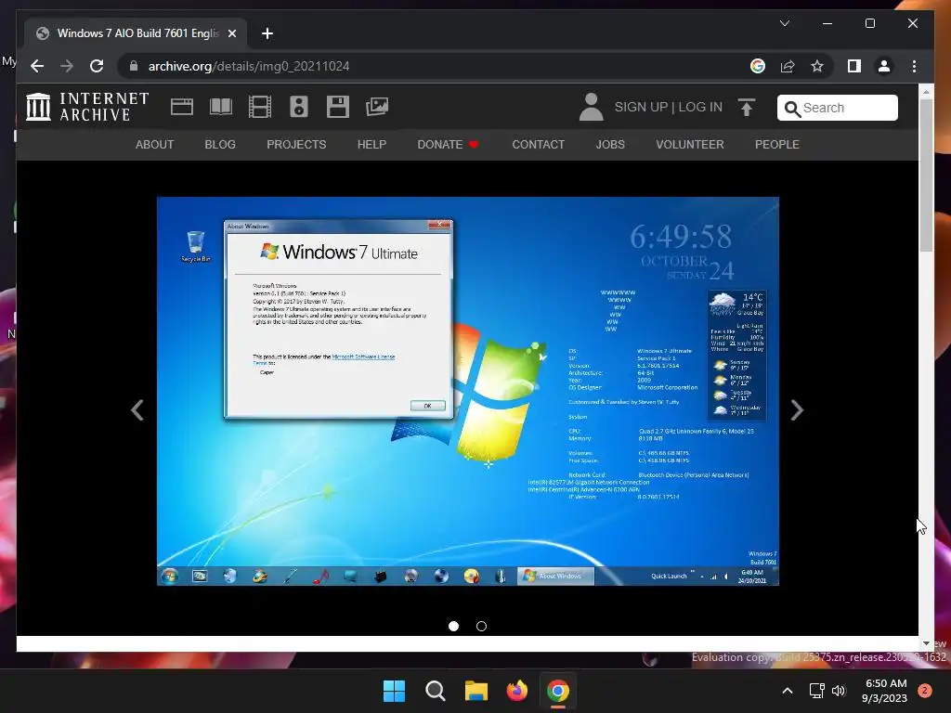
Task: Open the Windows Start button
Action: click(x=394, y=691)
